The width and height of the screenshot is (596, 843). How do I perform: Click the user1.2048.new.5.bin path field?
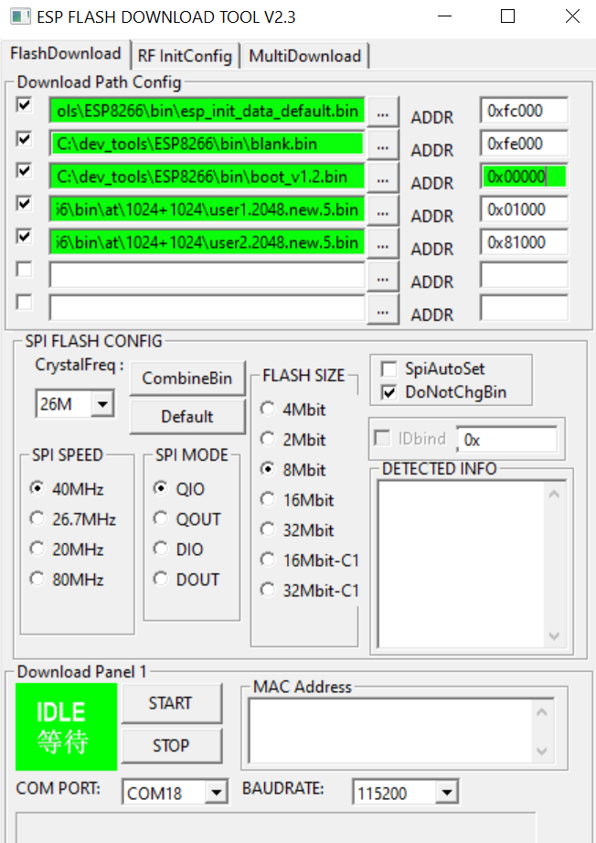click(207, 209)
